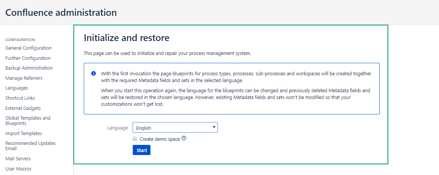Click the Language field label
This screenshot has height=175, width=439.
[x=118, y=128]
